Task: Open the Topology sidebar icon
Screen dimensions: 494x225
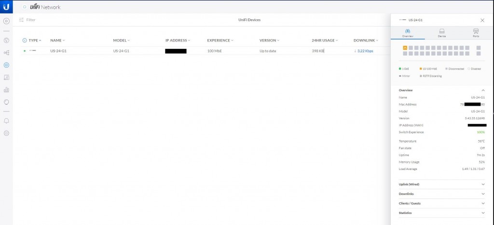Action: (6, 53)
